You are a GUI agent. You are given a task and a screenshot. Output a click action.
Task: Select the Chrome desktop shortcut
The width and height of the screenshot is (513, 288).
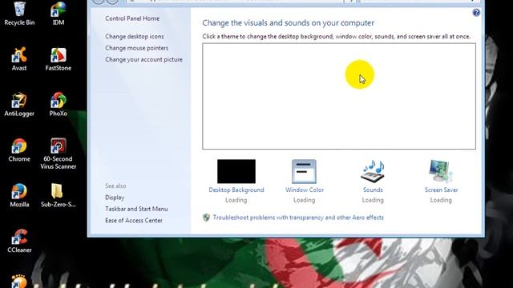(x=19, y=150)
